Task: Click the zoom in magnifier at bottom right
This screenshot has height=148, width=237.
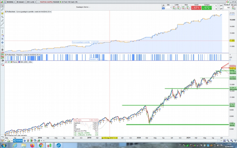Action: (232, 141)
